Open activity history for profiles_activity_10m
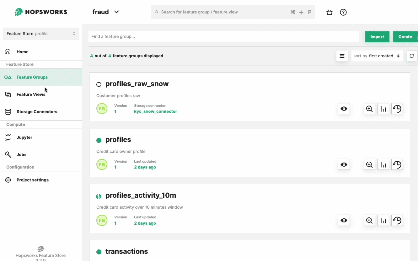This screenshot has width=418, height=261. (397, 220)
